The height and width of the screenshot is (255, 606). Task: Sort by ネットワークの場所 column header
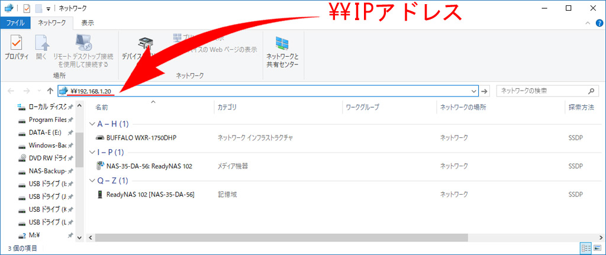point(463,108)
